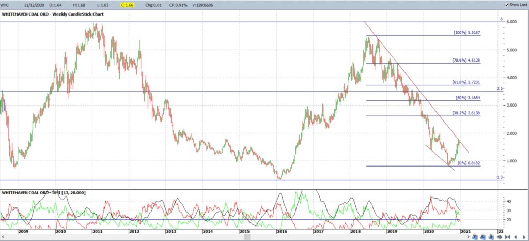This screenshot has height=241, width=529.
Task: Click the bowtie compress timeline icon
Action: click(508, 237)
